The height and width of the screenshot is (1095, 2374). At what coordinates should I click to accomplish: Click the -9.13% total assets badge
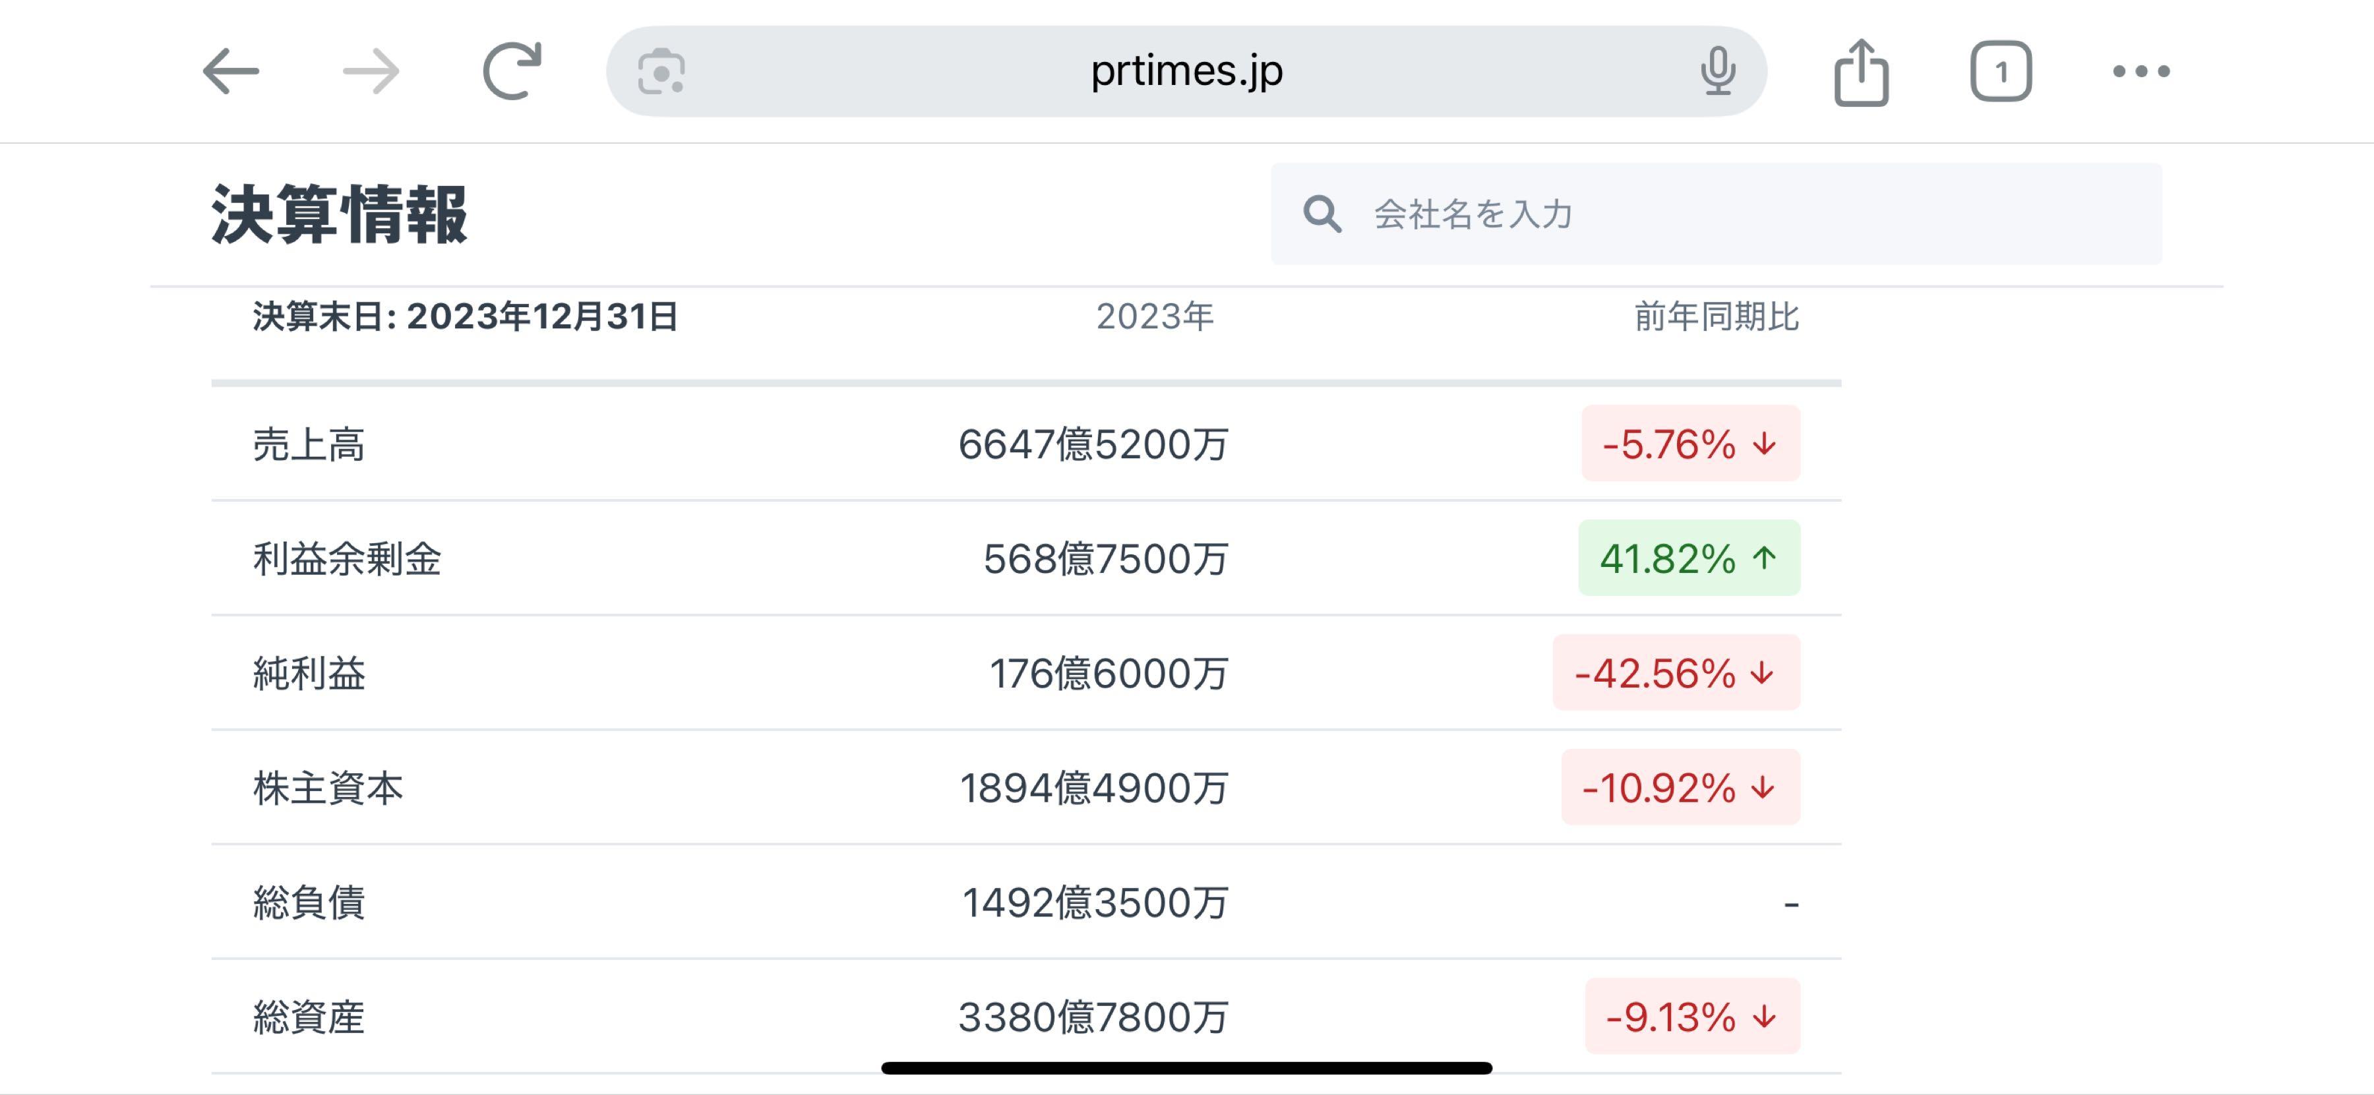pyautogui.click(x=1692, y=1017)
